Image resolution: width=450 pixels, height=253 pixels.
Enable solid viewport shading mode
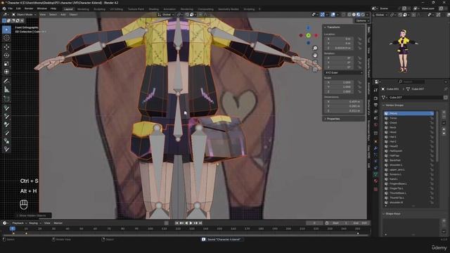[354, 15]
